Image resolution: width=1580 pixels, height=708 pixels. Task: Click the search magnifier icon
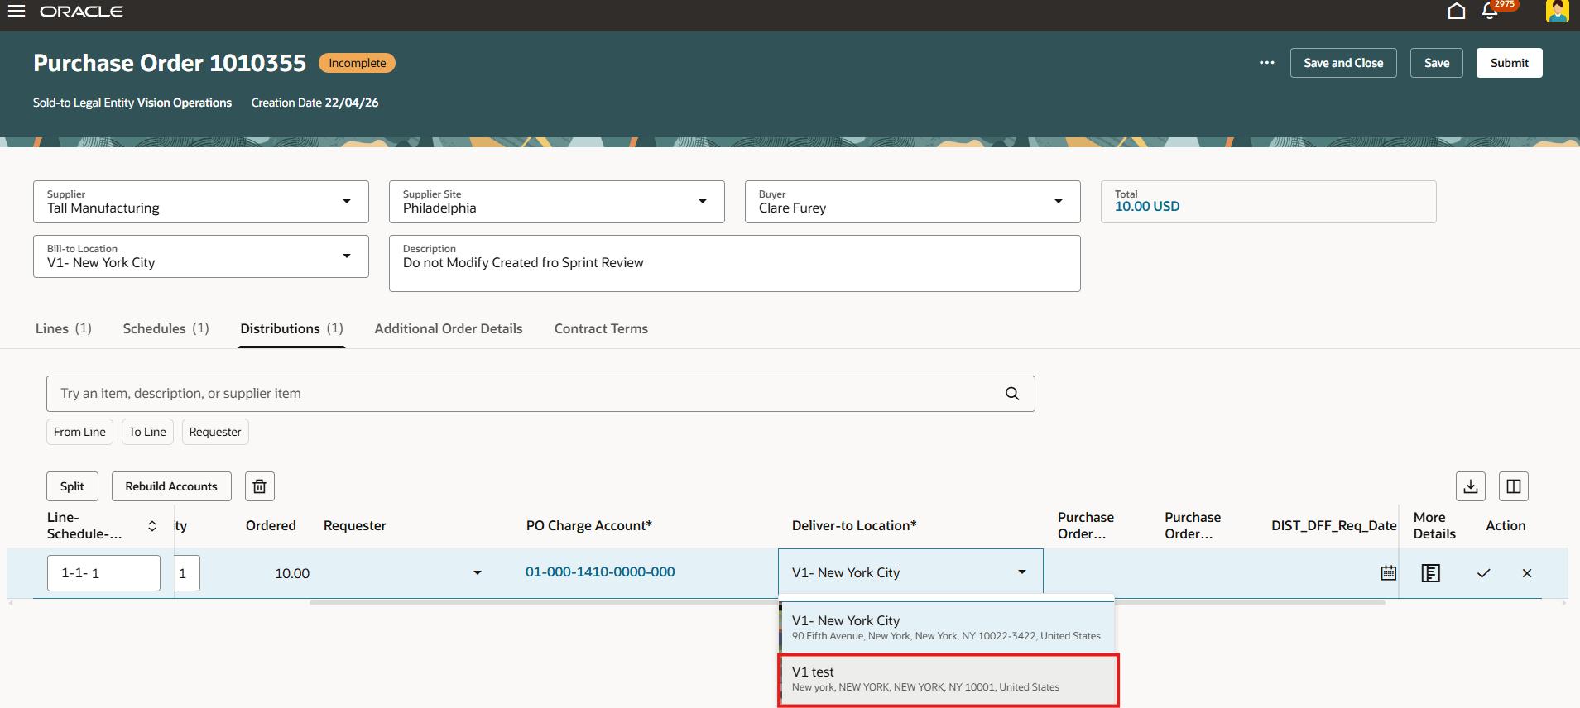tap(1012, 394)
